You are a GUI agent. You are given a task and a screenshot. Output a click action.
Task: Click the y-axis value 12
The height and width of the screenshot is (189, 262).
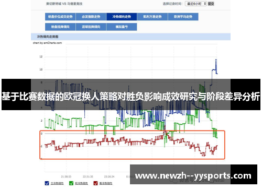[41, 56]
